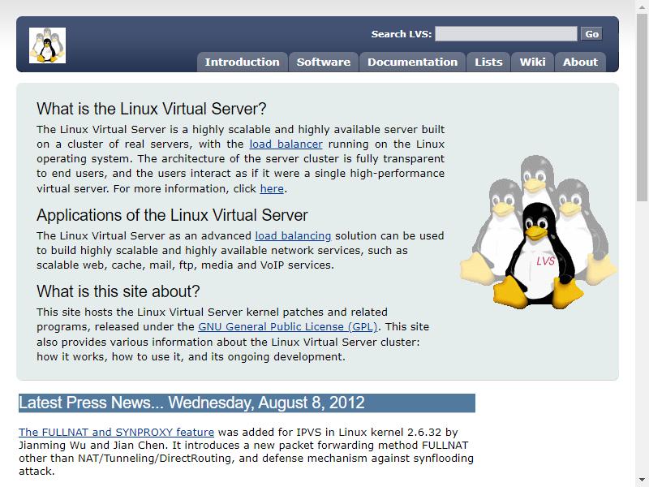Click "Latest Press News... Wednesday, August 8, 2012" banner
Viewport: 649px width, 487px height.
(247, 403)
